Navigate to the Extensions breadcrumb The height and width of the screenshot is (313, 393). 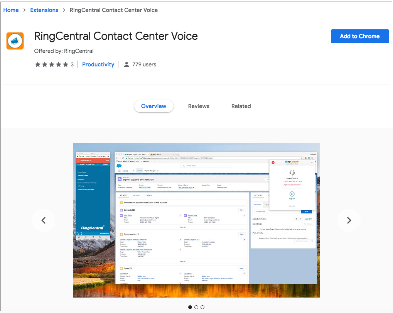44,10
